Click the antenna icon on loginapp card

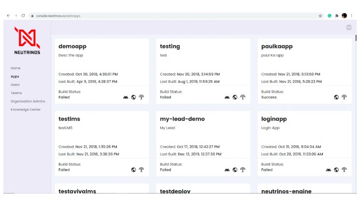pos(344,170)
